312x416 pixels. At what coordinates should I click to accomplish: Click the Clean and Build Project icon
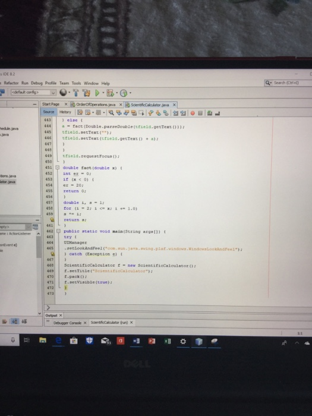click(x=86, y=93)
